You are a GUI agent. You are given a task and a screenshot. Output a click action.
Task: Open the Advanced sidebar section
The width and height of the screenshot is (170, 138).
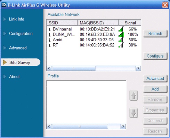[x=18, y=48]
